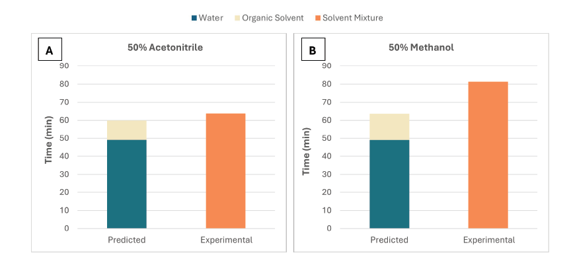Select the 50% Acetonitrile chart title
The height and width of the screenshot is (265, 569).
click(x=165, y=48)
